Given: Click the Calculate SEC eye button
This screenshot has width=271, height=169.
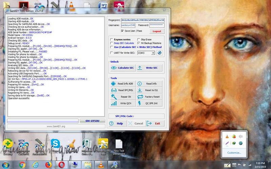Looking at the screenshot, I should [123, 68].
